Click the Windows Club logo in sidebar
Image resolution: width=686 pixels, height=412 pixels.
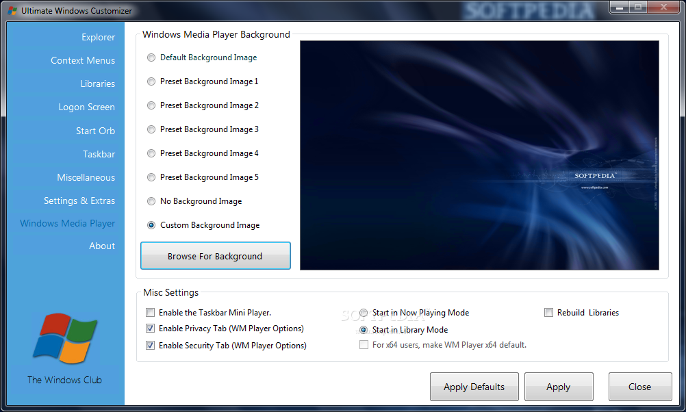click(65, 339)
